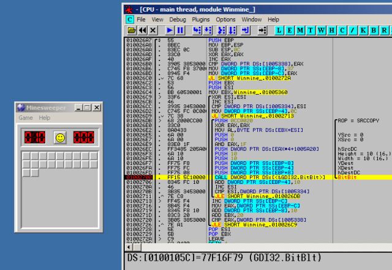The height and width of the screenshot is (270, 392).
Task: Click the Minesweeper mine counter display
Action: [x=35, y=137]
